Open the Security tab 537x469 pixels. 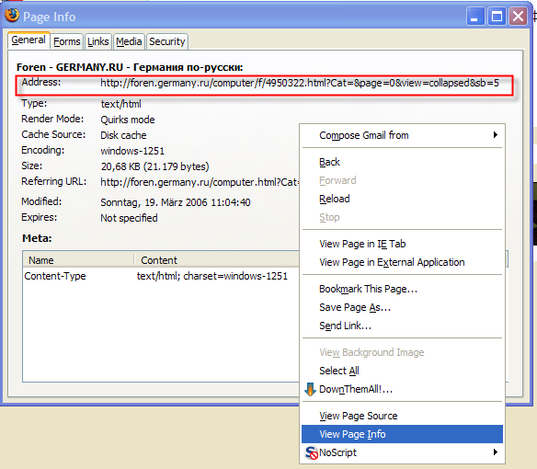point(167,41)
